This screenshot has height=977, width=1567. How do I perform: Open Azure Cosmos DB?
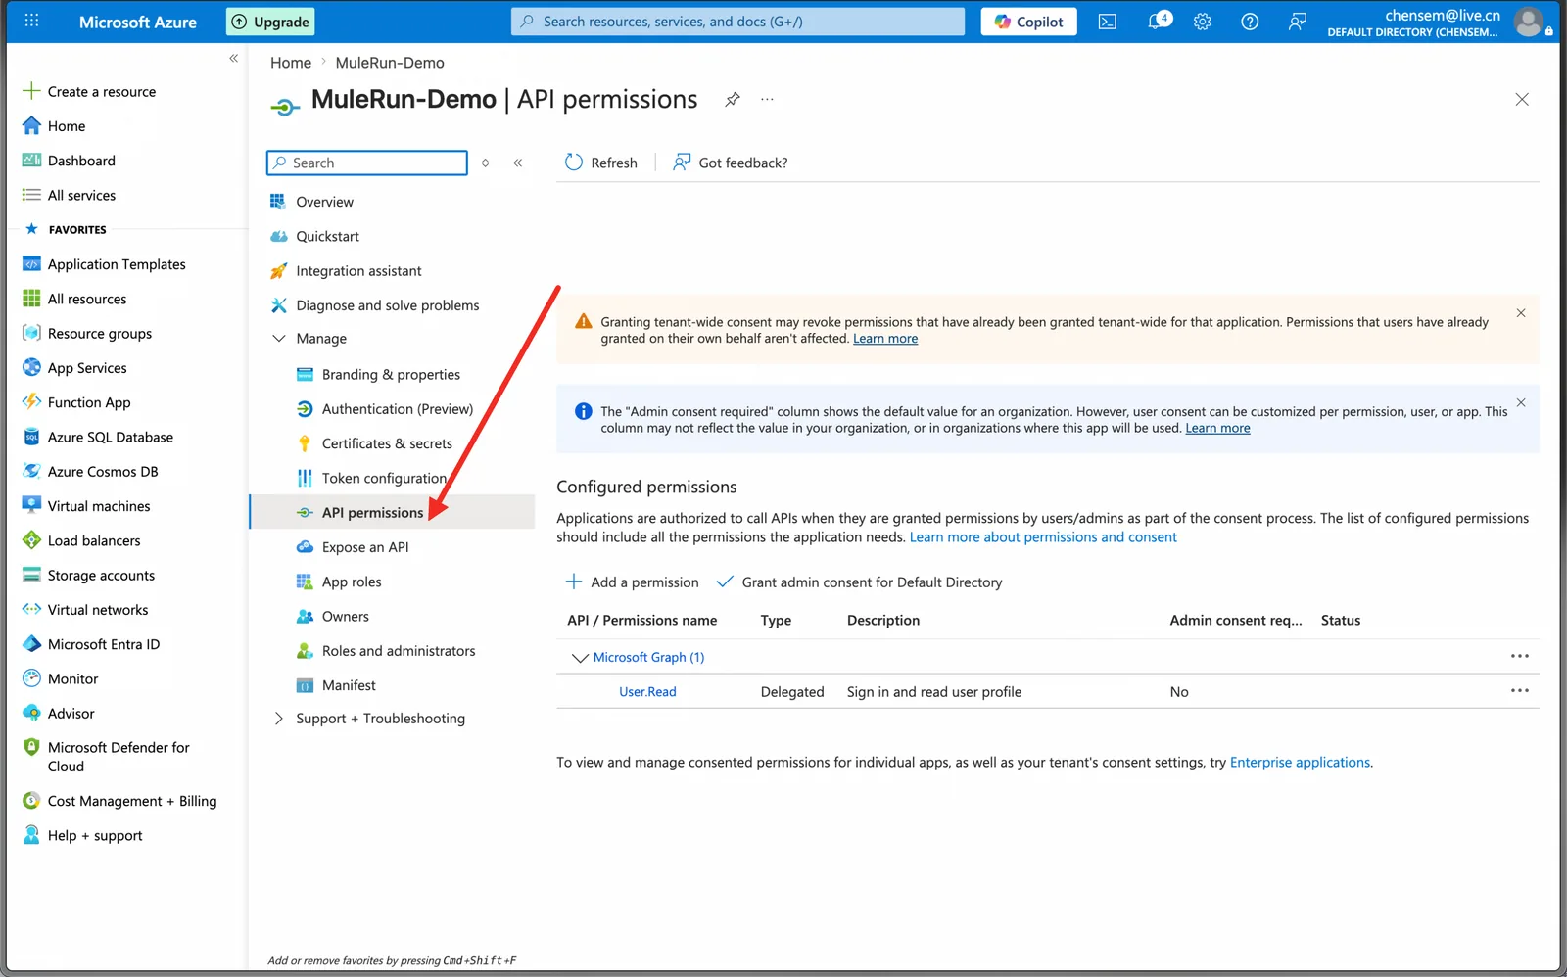(90, 471)
